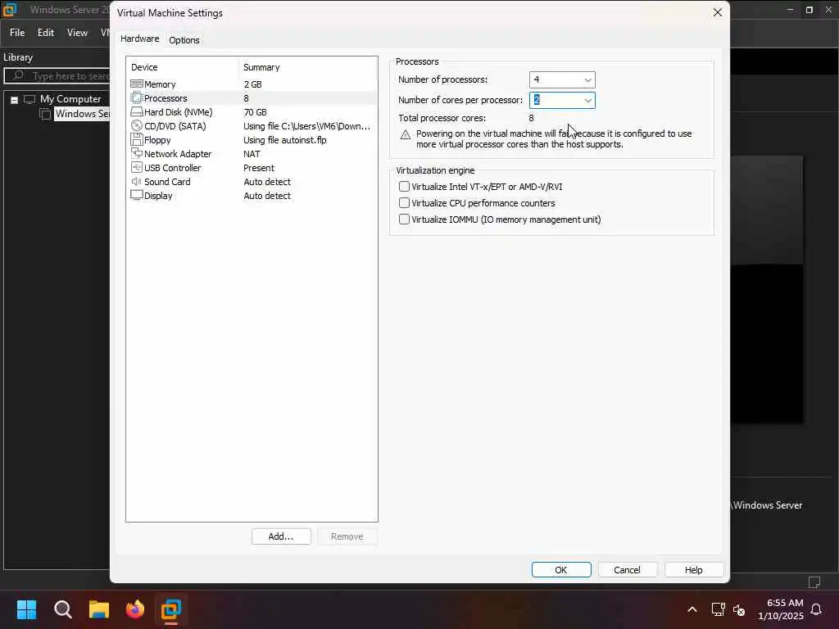Click the Hard Disk (NVMe) icon
The width and height of the screenshot is (839, 629).
[137, 111]
